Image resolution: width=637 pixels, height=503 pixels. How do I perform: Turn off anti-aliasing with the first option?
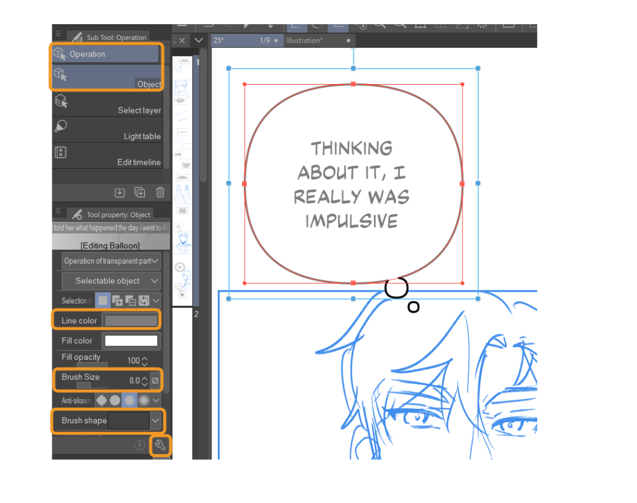[101, 400]
